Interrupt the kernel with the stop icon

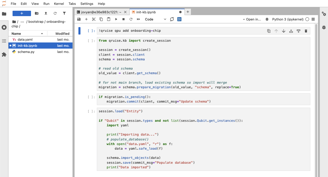pos(124,19)
